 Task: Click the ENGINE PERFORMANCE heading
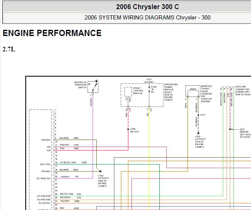(52, 34)
